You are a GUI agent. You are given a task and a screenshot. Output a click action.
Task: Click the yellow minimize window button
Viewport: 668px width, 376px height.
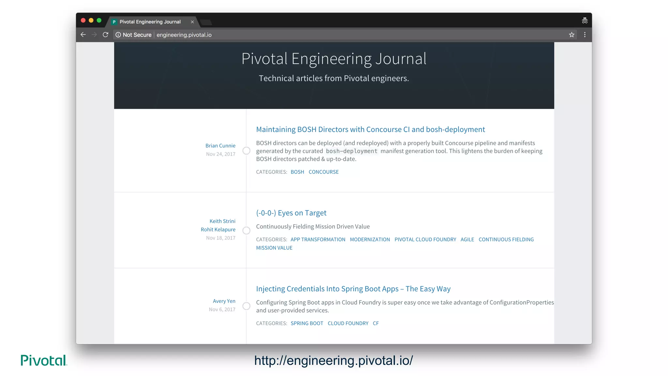point(91,21)
